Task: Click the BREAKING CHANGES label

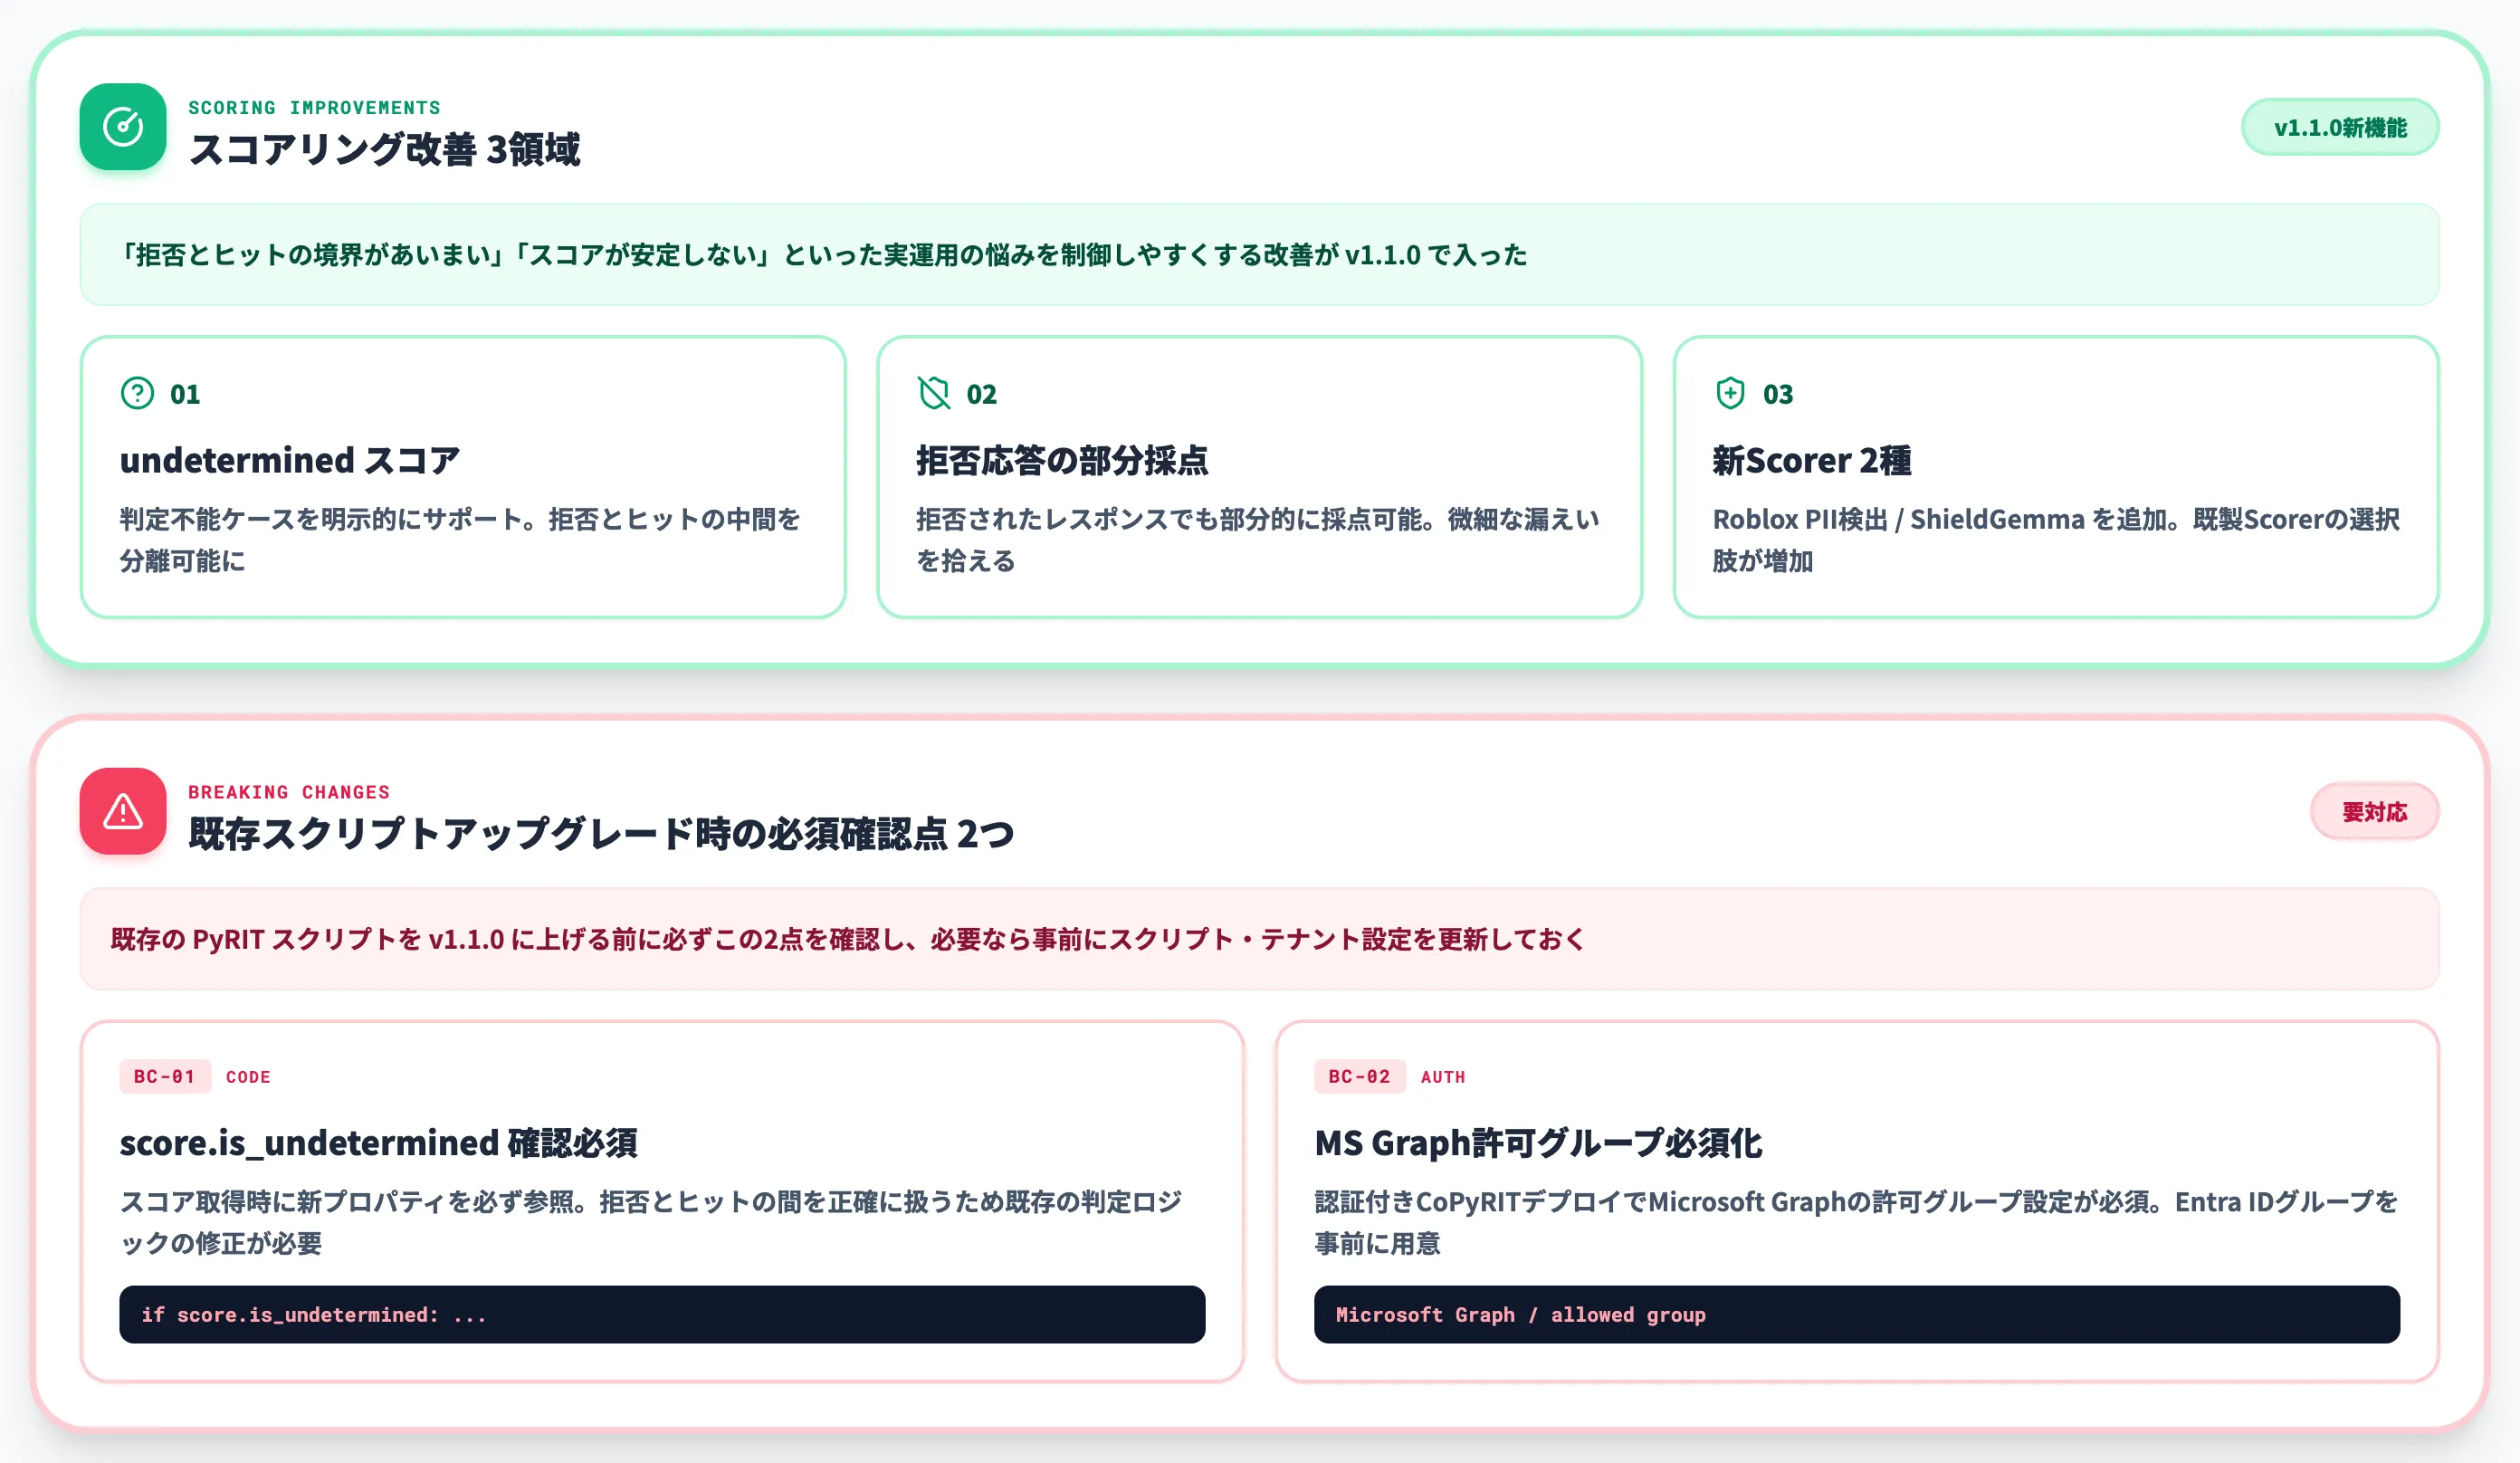Action: pyautogui.click(x=289, y=792)
